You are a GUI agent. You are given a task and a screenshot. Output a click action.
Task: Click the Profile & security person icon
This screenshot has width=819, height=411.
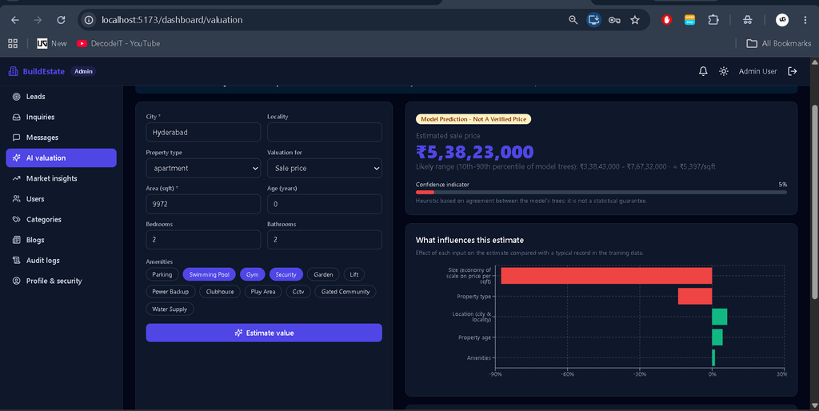[16, 281]
